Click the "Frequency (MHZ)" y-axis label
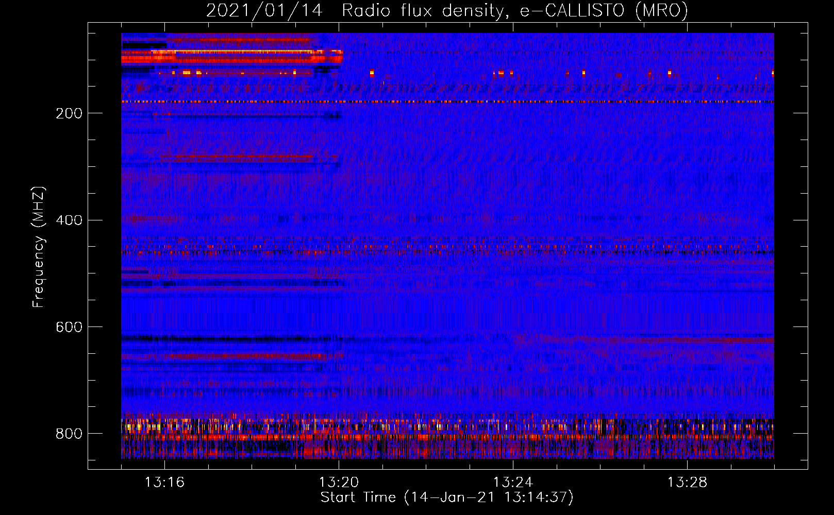834x515 pixels. (39, 247)
